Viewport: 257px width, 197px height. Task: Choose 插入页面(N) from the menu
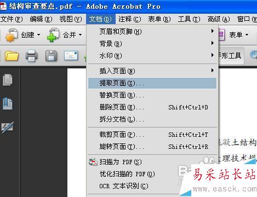pos(152,71)
